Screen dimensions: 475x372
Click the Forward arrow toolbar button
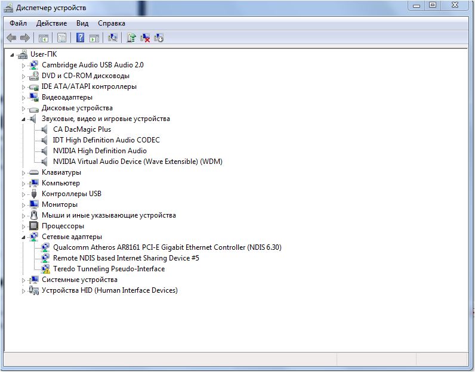click(25, 38)
